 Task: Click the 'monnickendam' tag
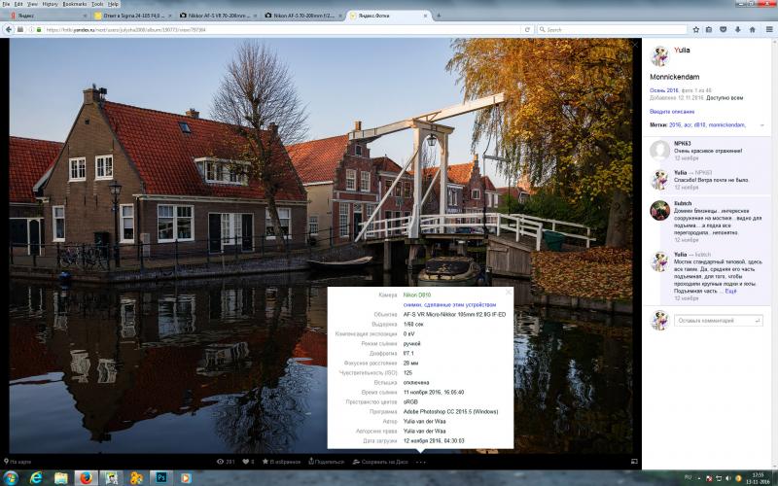click(726, 125)
